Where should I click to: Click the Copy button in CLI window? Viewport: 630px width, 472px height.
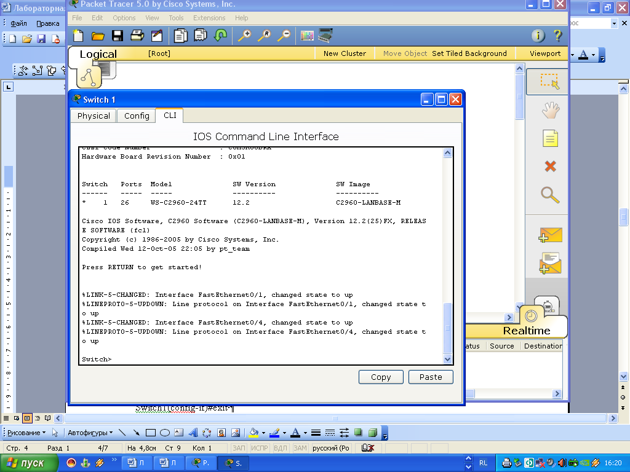click(x=380, y=377)
